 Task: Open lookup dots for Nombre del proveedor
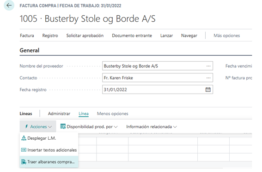(208, 66)
